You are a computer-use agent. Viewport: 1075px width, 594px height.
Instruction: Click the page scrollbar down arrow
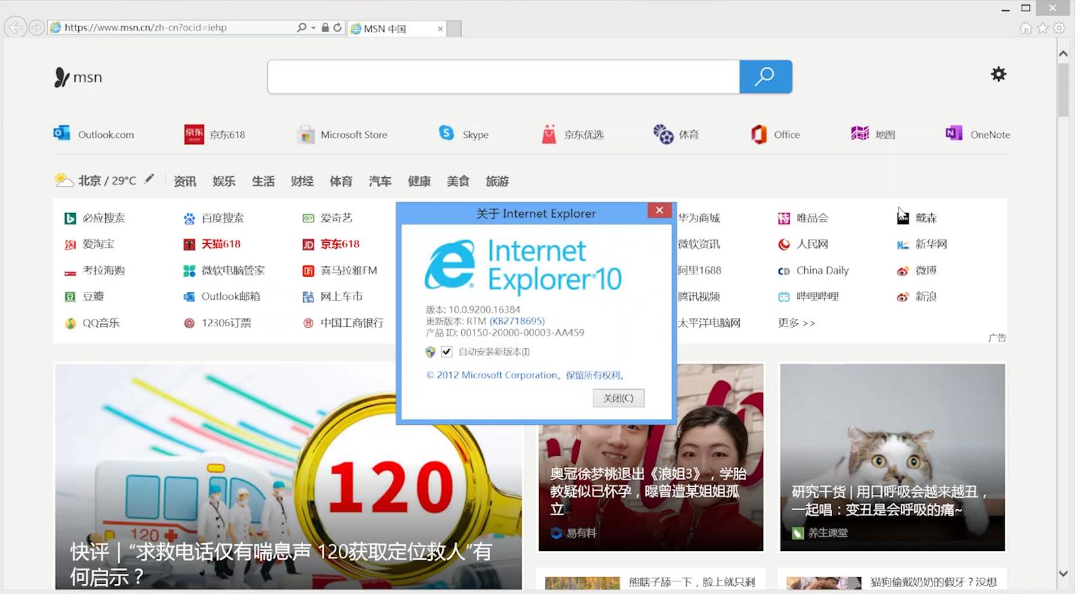pyautogui.click(x=1063, y=574)
